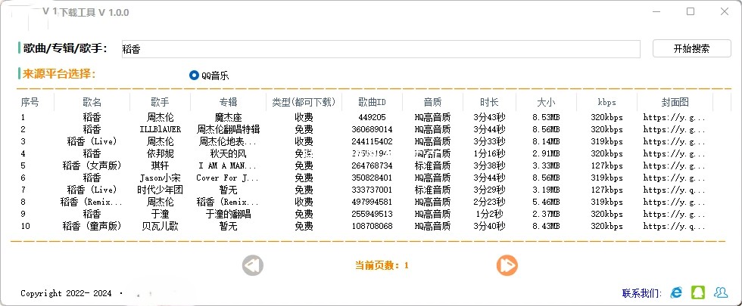Screen dimensions: 742x306
Task: Select album 周杰伦翻唱特辑
Action: (x=228, y=129)
